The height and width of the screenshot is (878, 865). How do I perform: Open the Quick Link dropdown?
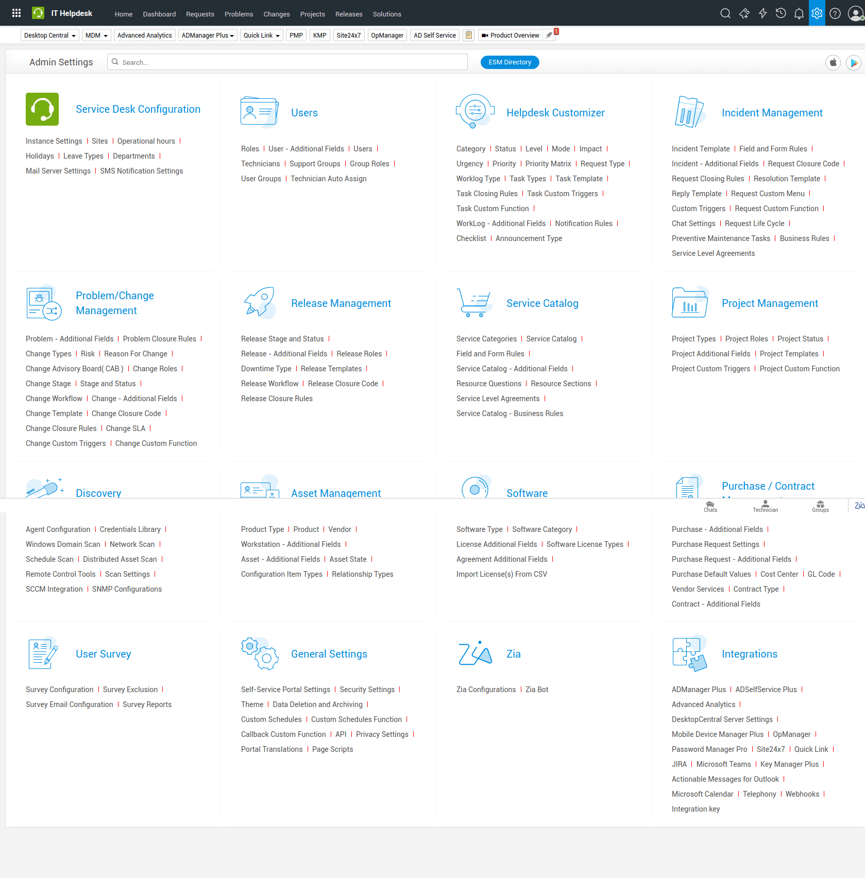[x=261, y=36]
